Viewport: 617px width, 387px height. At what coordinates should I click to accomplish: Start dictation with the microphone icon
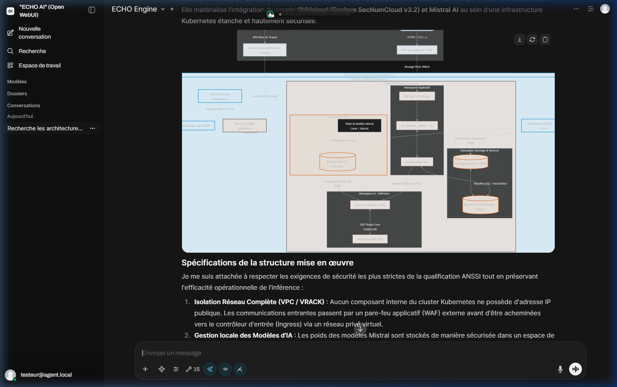pos(560,369)
